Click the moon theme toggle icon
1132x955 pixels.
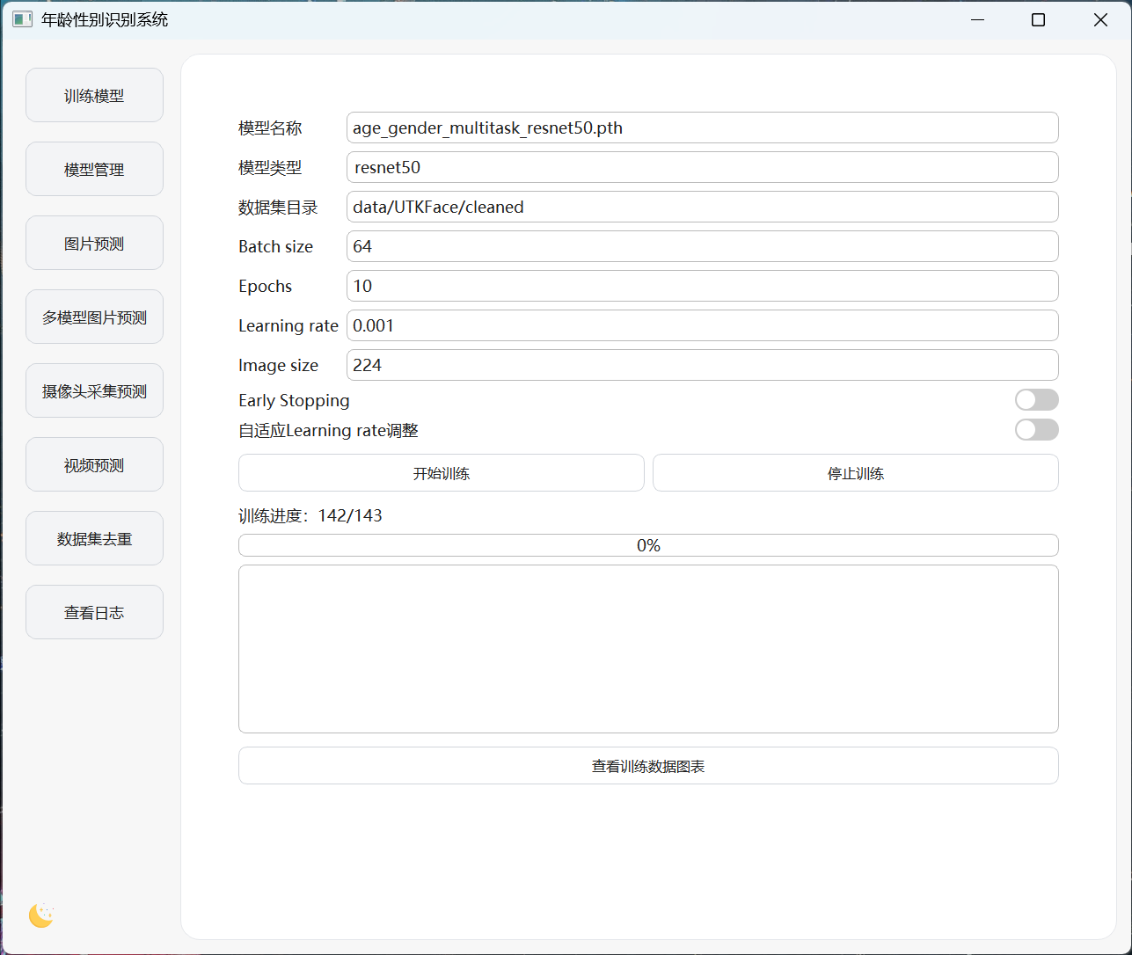tap(41, 915)
